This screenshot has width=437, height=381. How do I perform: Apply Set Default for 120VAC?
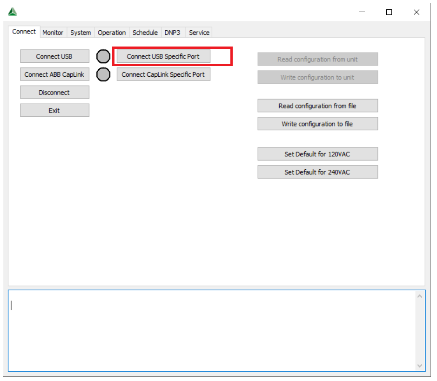click(317, 154)
